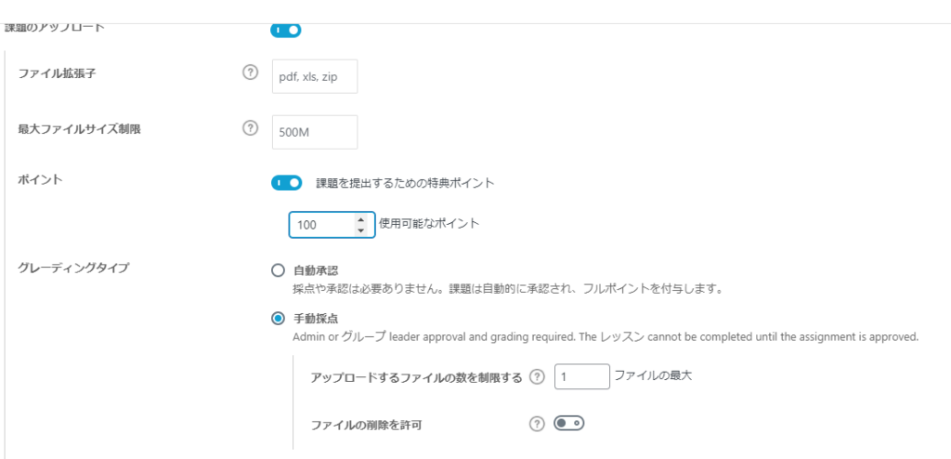Toggle the 課題のアップロード switch off
The image size is (951, 459).
[x=286, y=29]
